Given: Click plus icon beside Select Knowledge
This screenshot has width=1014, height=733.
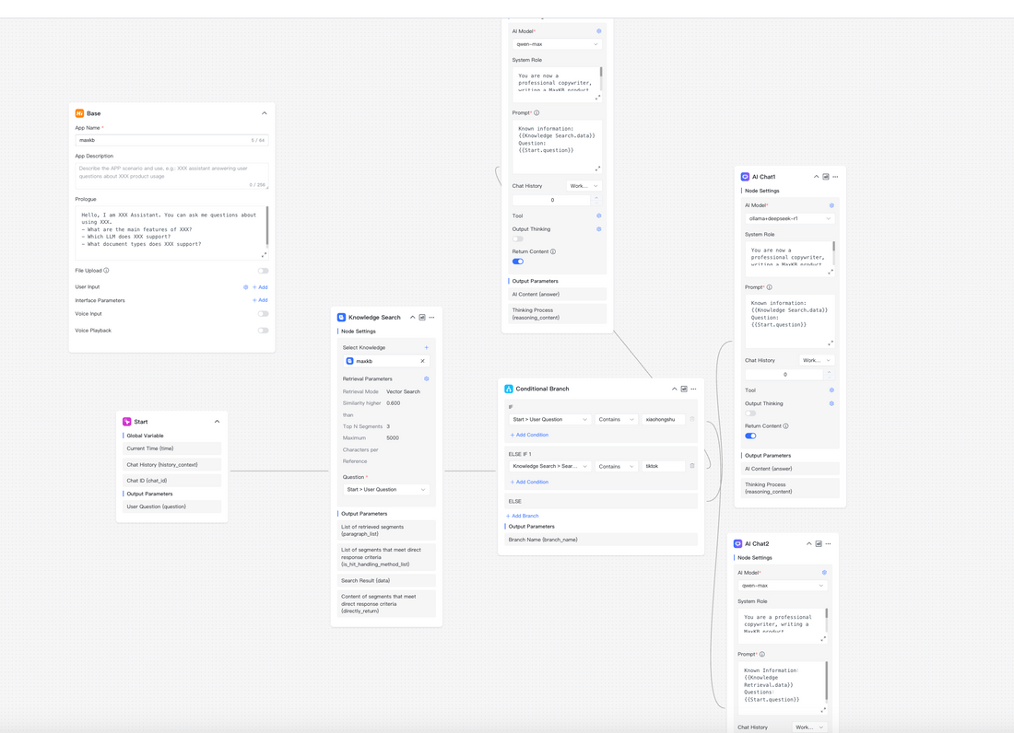Looking at the screenshot, I should click(426, 347).
